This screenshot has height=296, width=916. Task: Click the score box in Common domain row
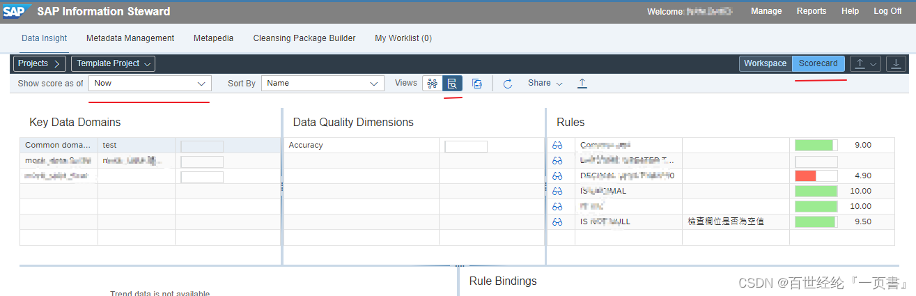point(202,146)
